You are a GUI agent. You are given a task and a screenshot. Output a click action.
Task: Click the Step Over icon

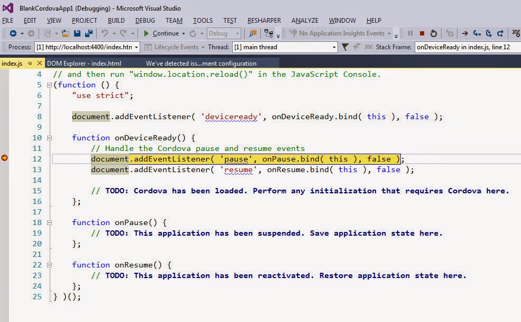tap(488, 33)
